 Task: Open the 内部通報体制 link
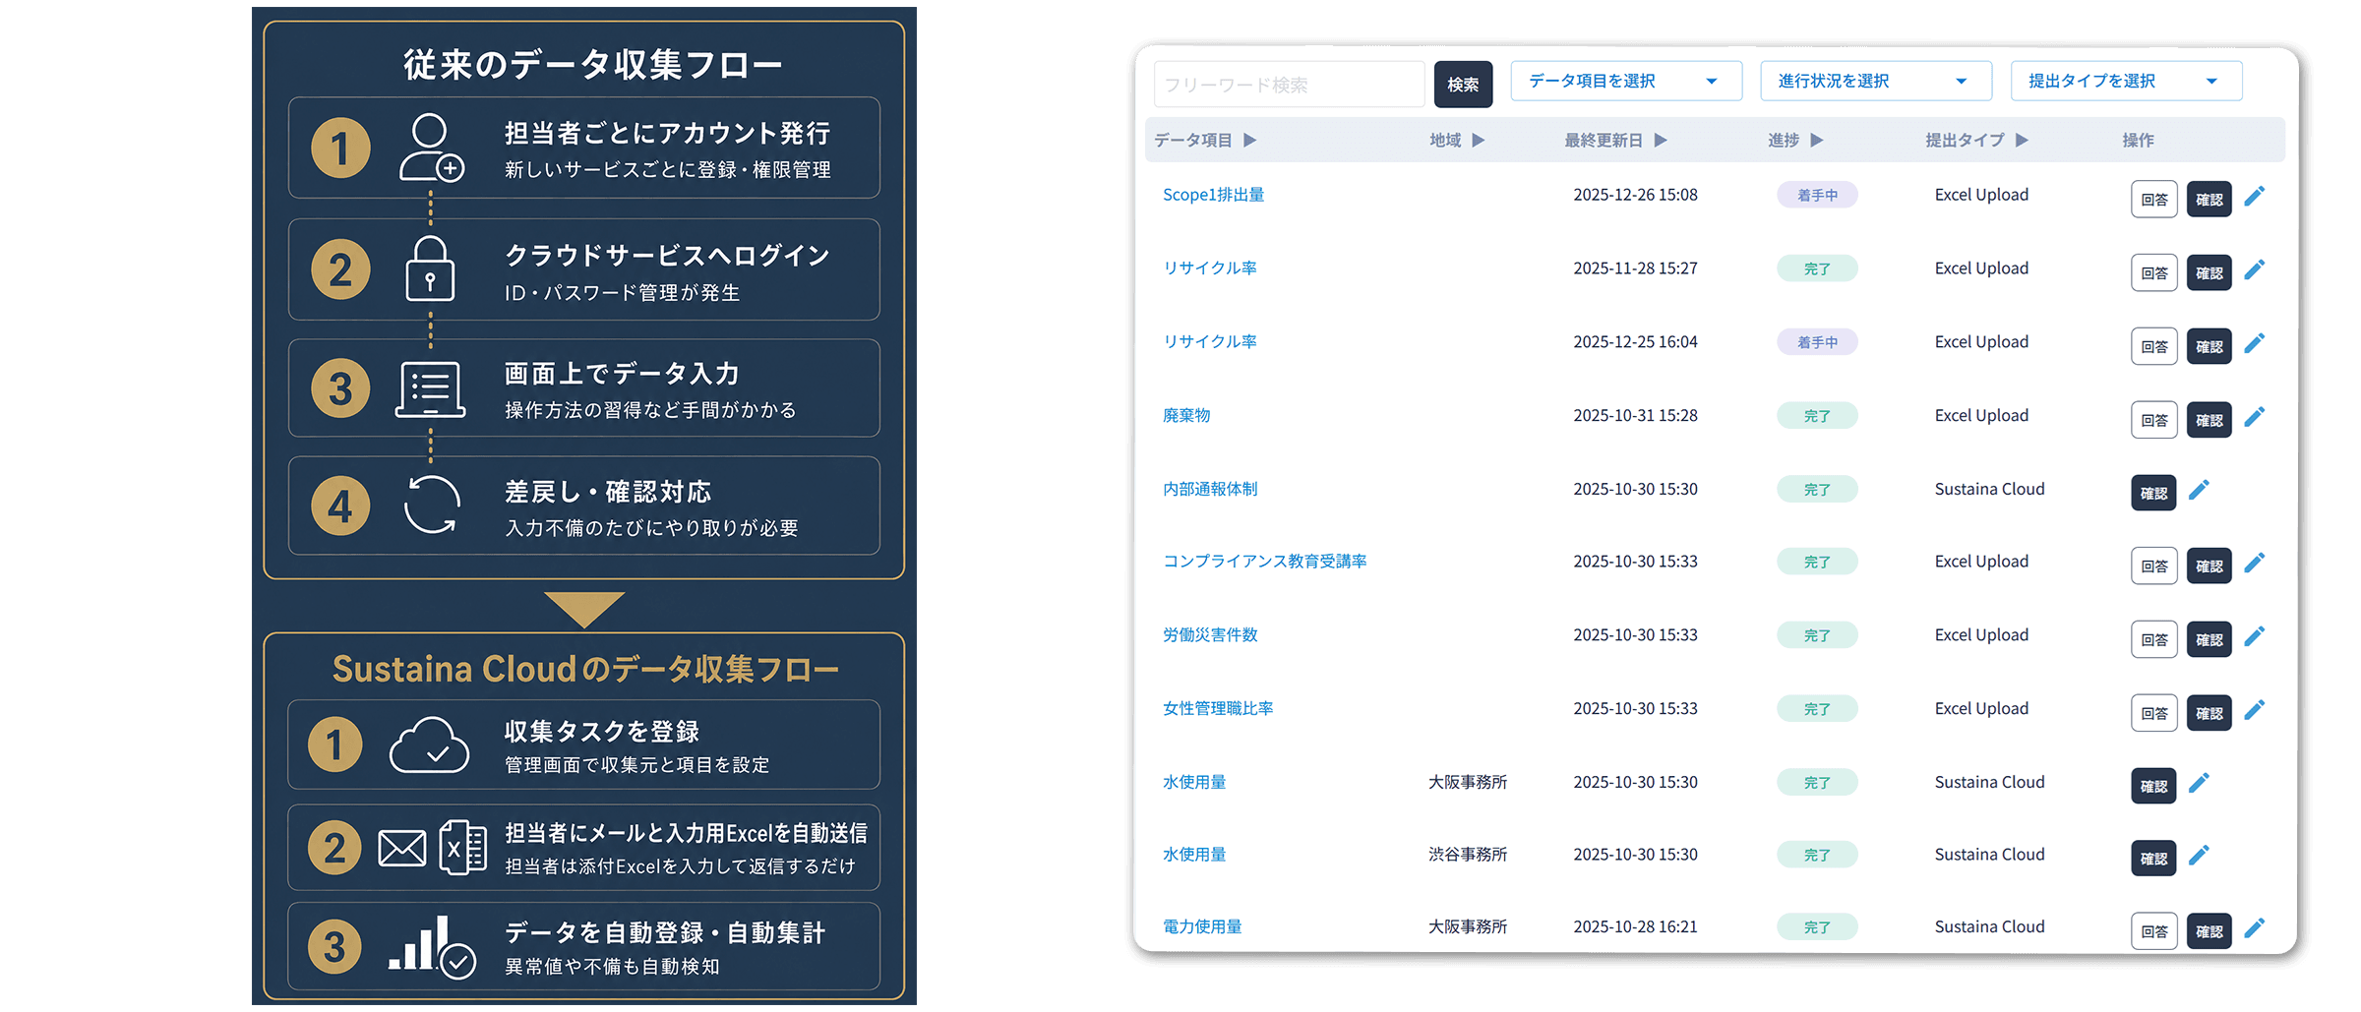click(x=1210, y=489)
